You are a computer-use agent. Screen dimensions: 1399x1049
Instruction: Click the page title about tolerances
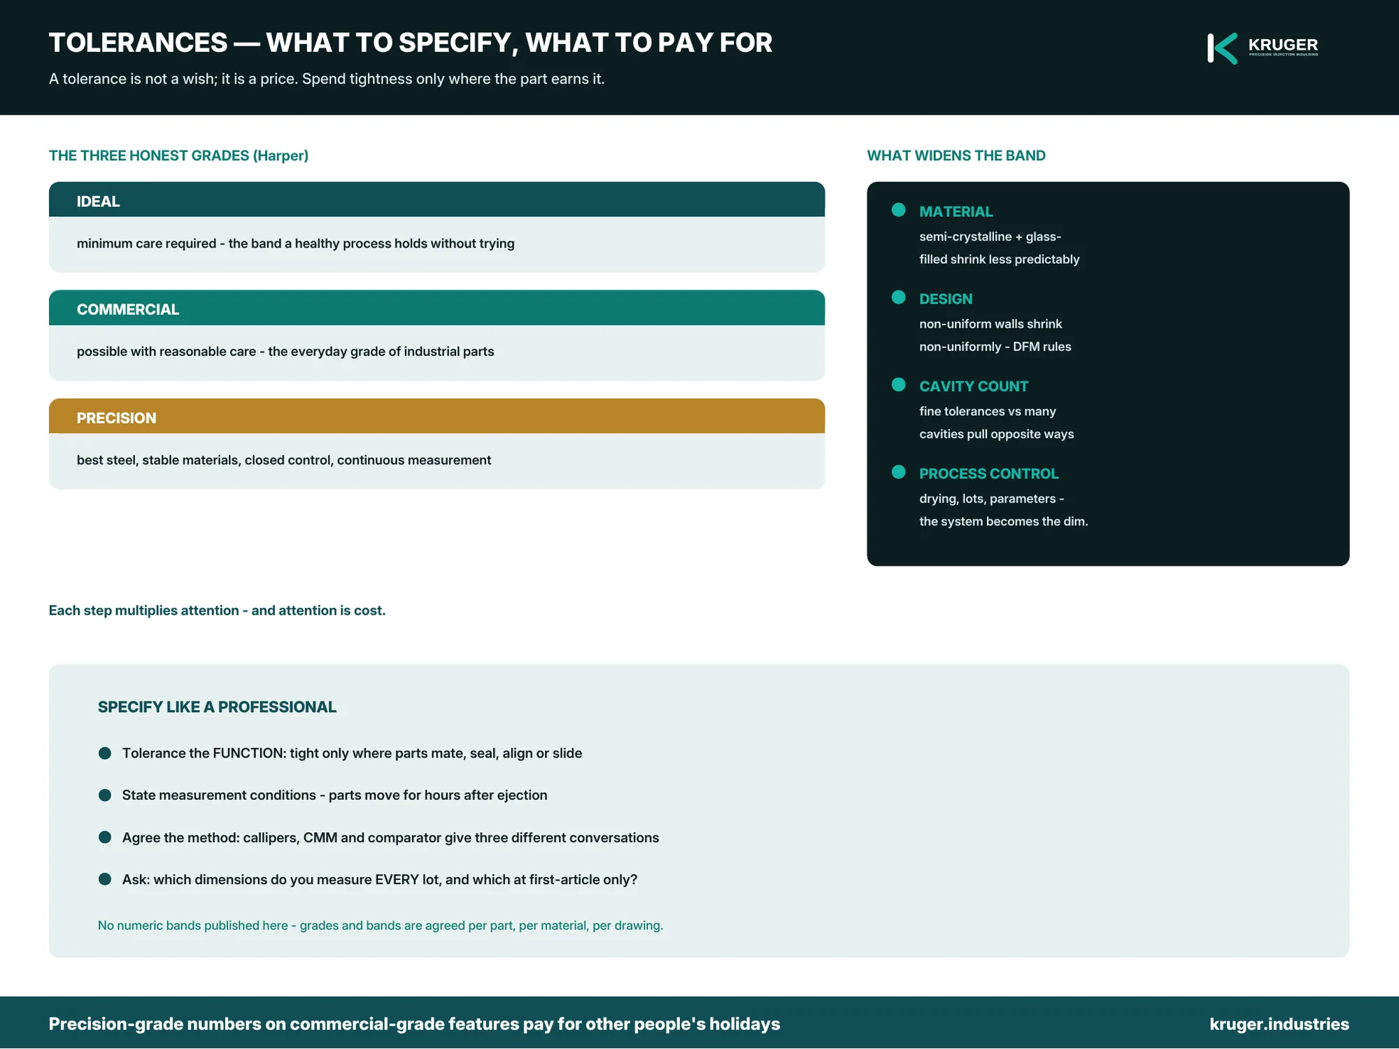tap(411, 43)
